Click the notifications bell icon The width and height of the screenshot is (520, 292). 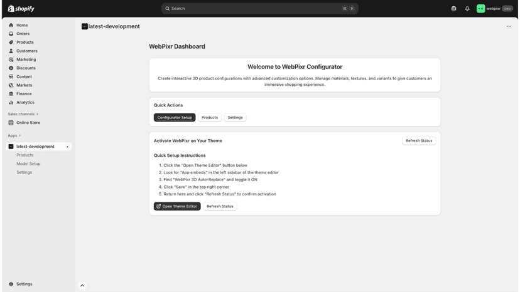point(467,9)
